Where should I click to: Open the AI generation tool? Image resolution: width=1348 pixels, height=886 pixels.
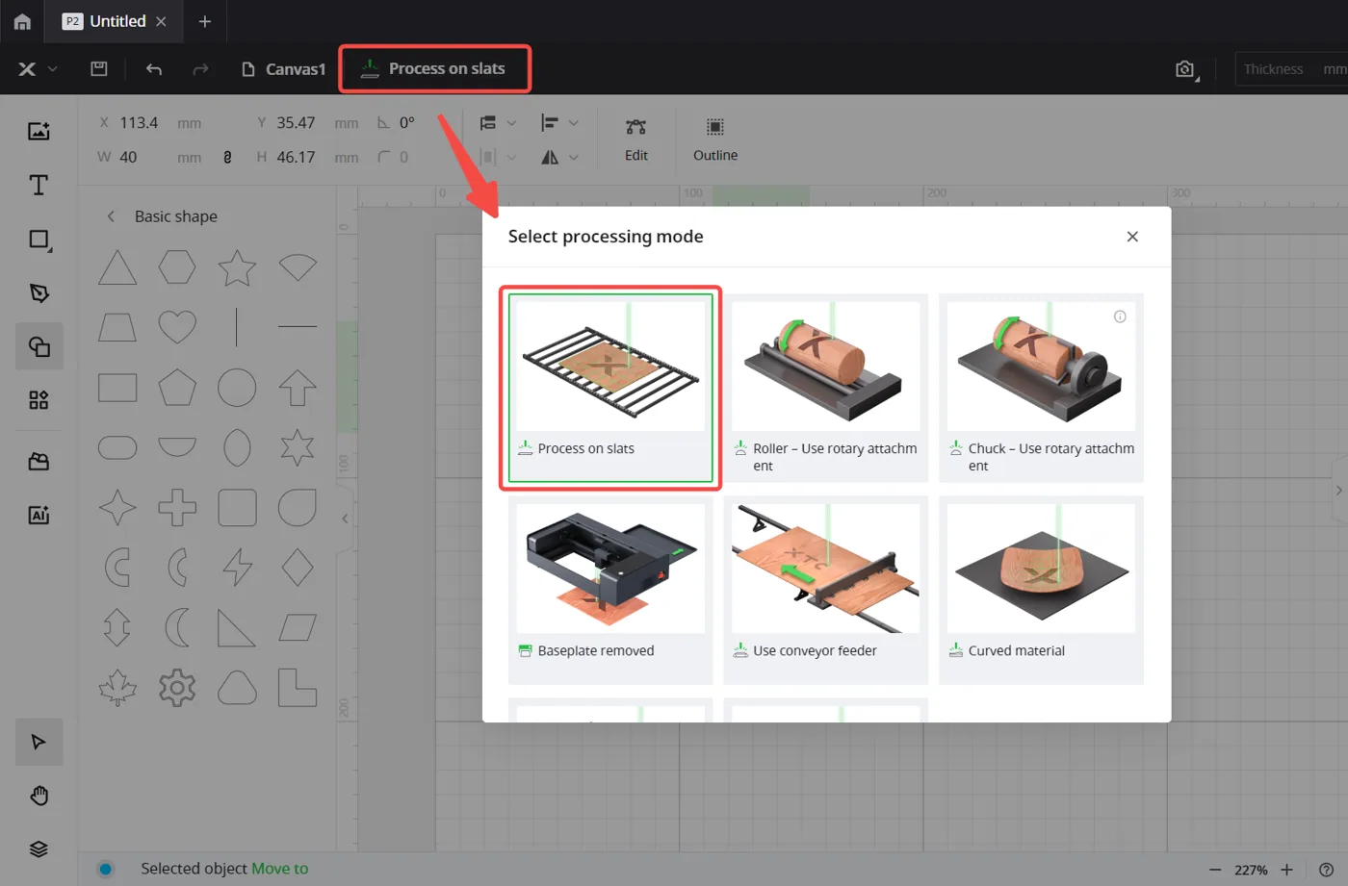(x=39, y=515)
